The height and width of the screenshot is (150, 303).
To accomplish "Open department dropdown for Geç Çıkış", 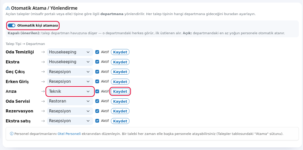I will 70,72.
